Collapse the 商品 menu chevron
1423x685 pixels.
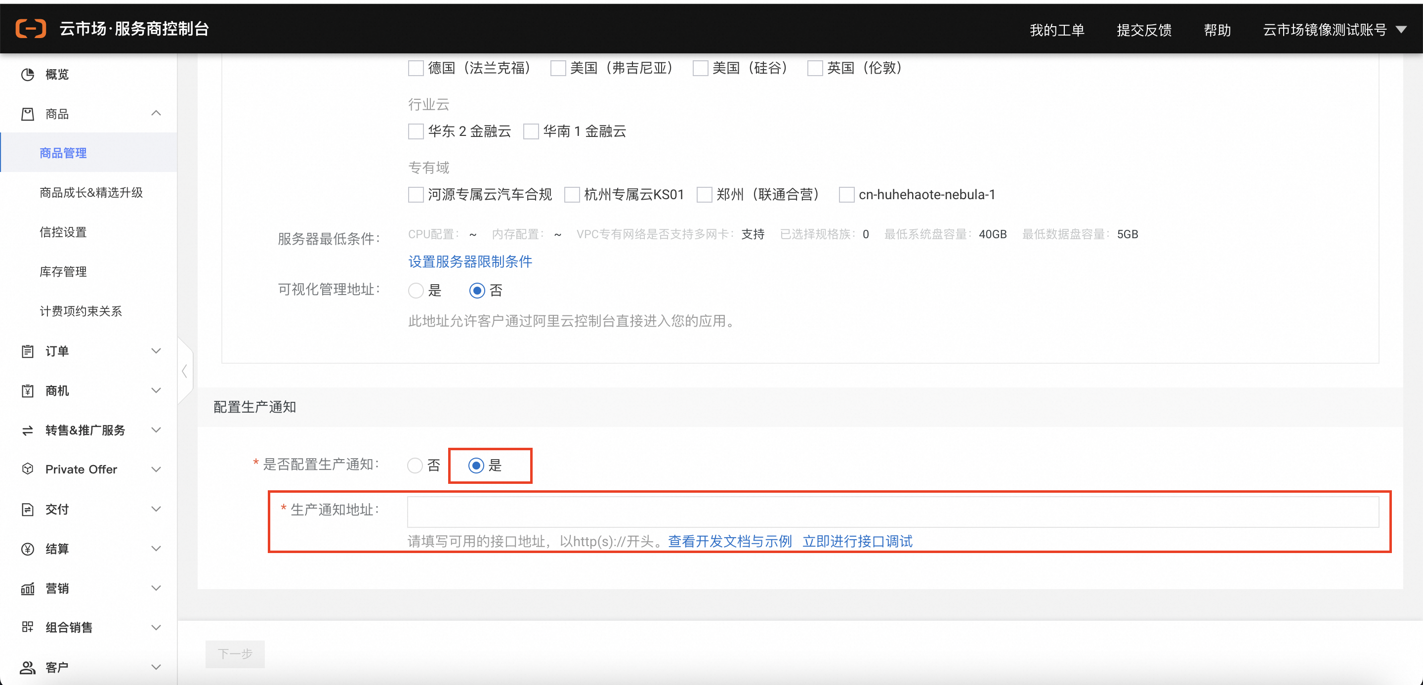click(156, 113)
